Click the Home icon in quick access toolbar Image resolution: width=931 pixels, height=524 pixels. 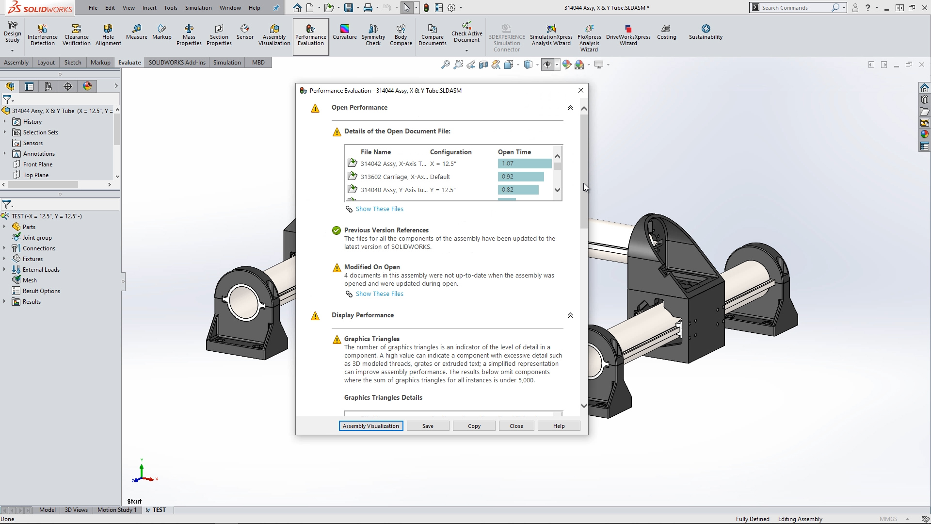coord(297,8)
